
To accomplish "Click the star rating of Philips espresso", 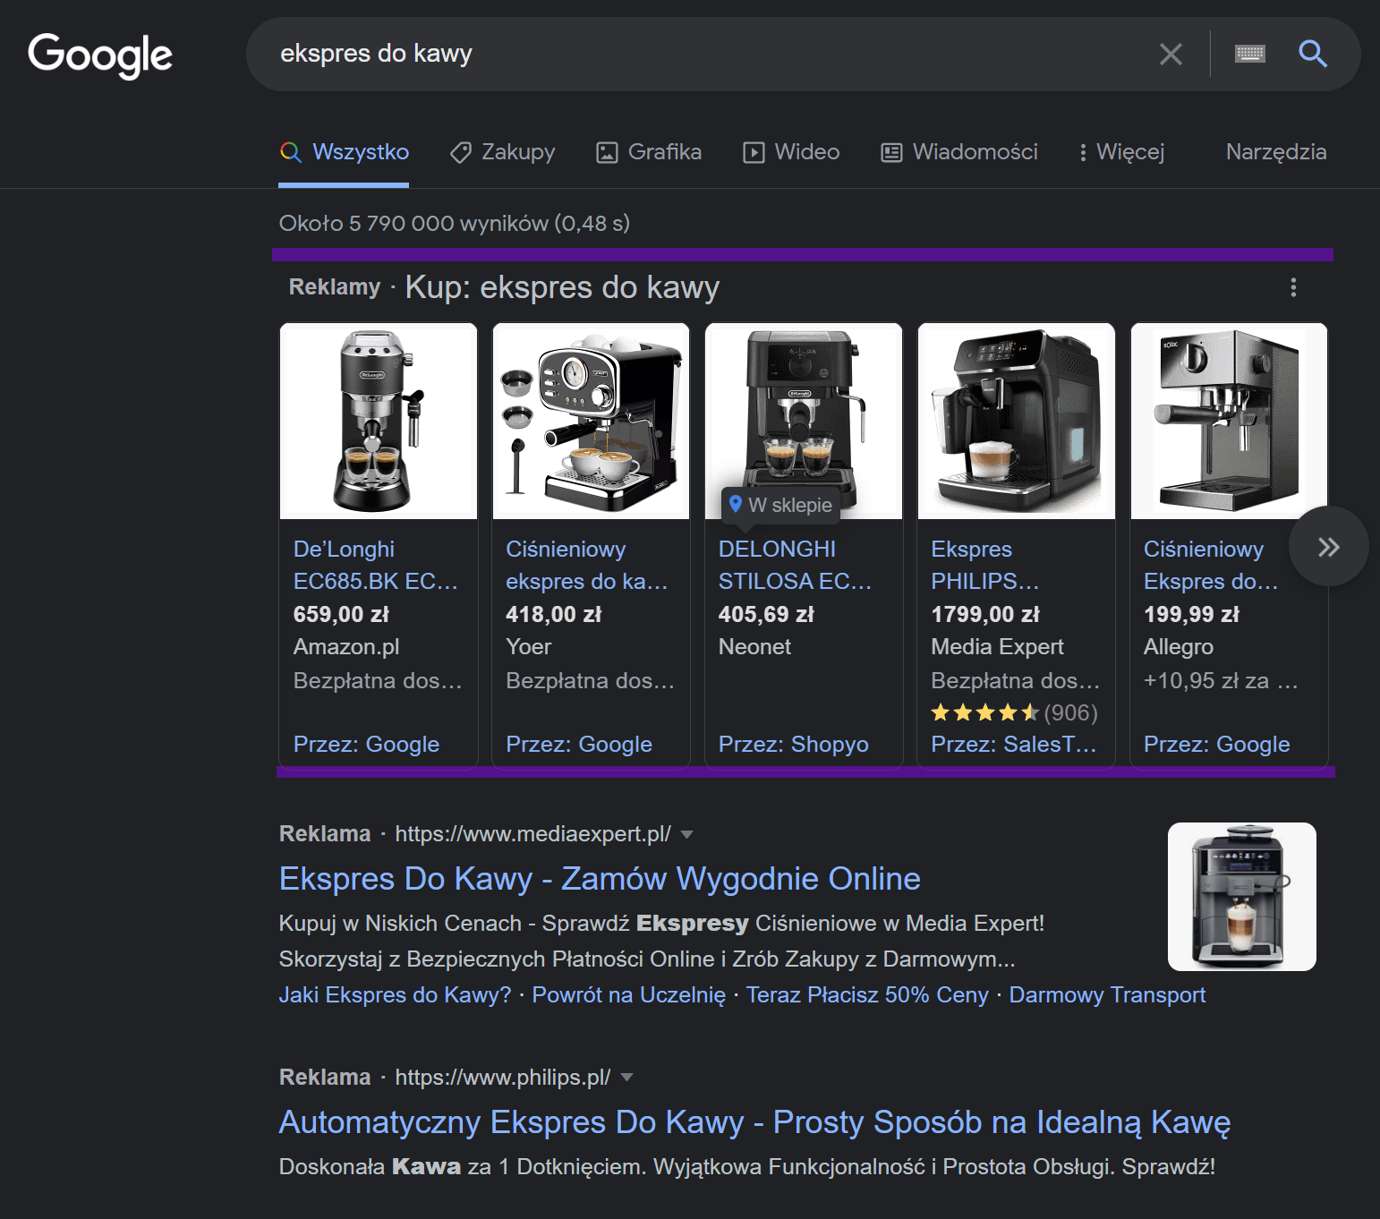I will pos(984,712).
